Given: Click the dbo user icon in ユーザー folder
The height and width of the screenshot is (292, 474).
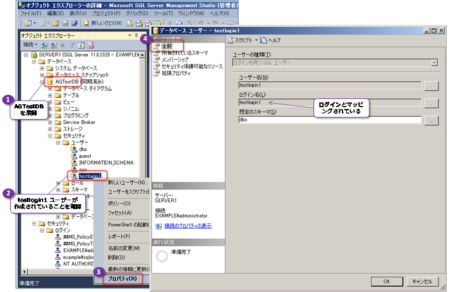Looking at the screenshot, I should tap(74, 149).
